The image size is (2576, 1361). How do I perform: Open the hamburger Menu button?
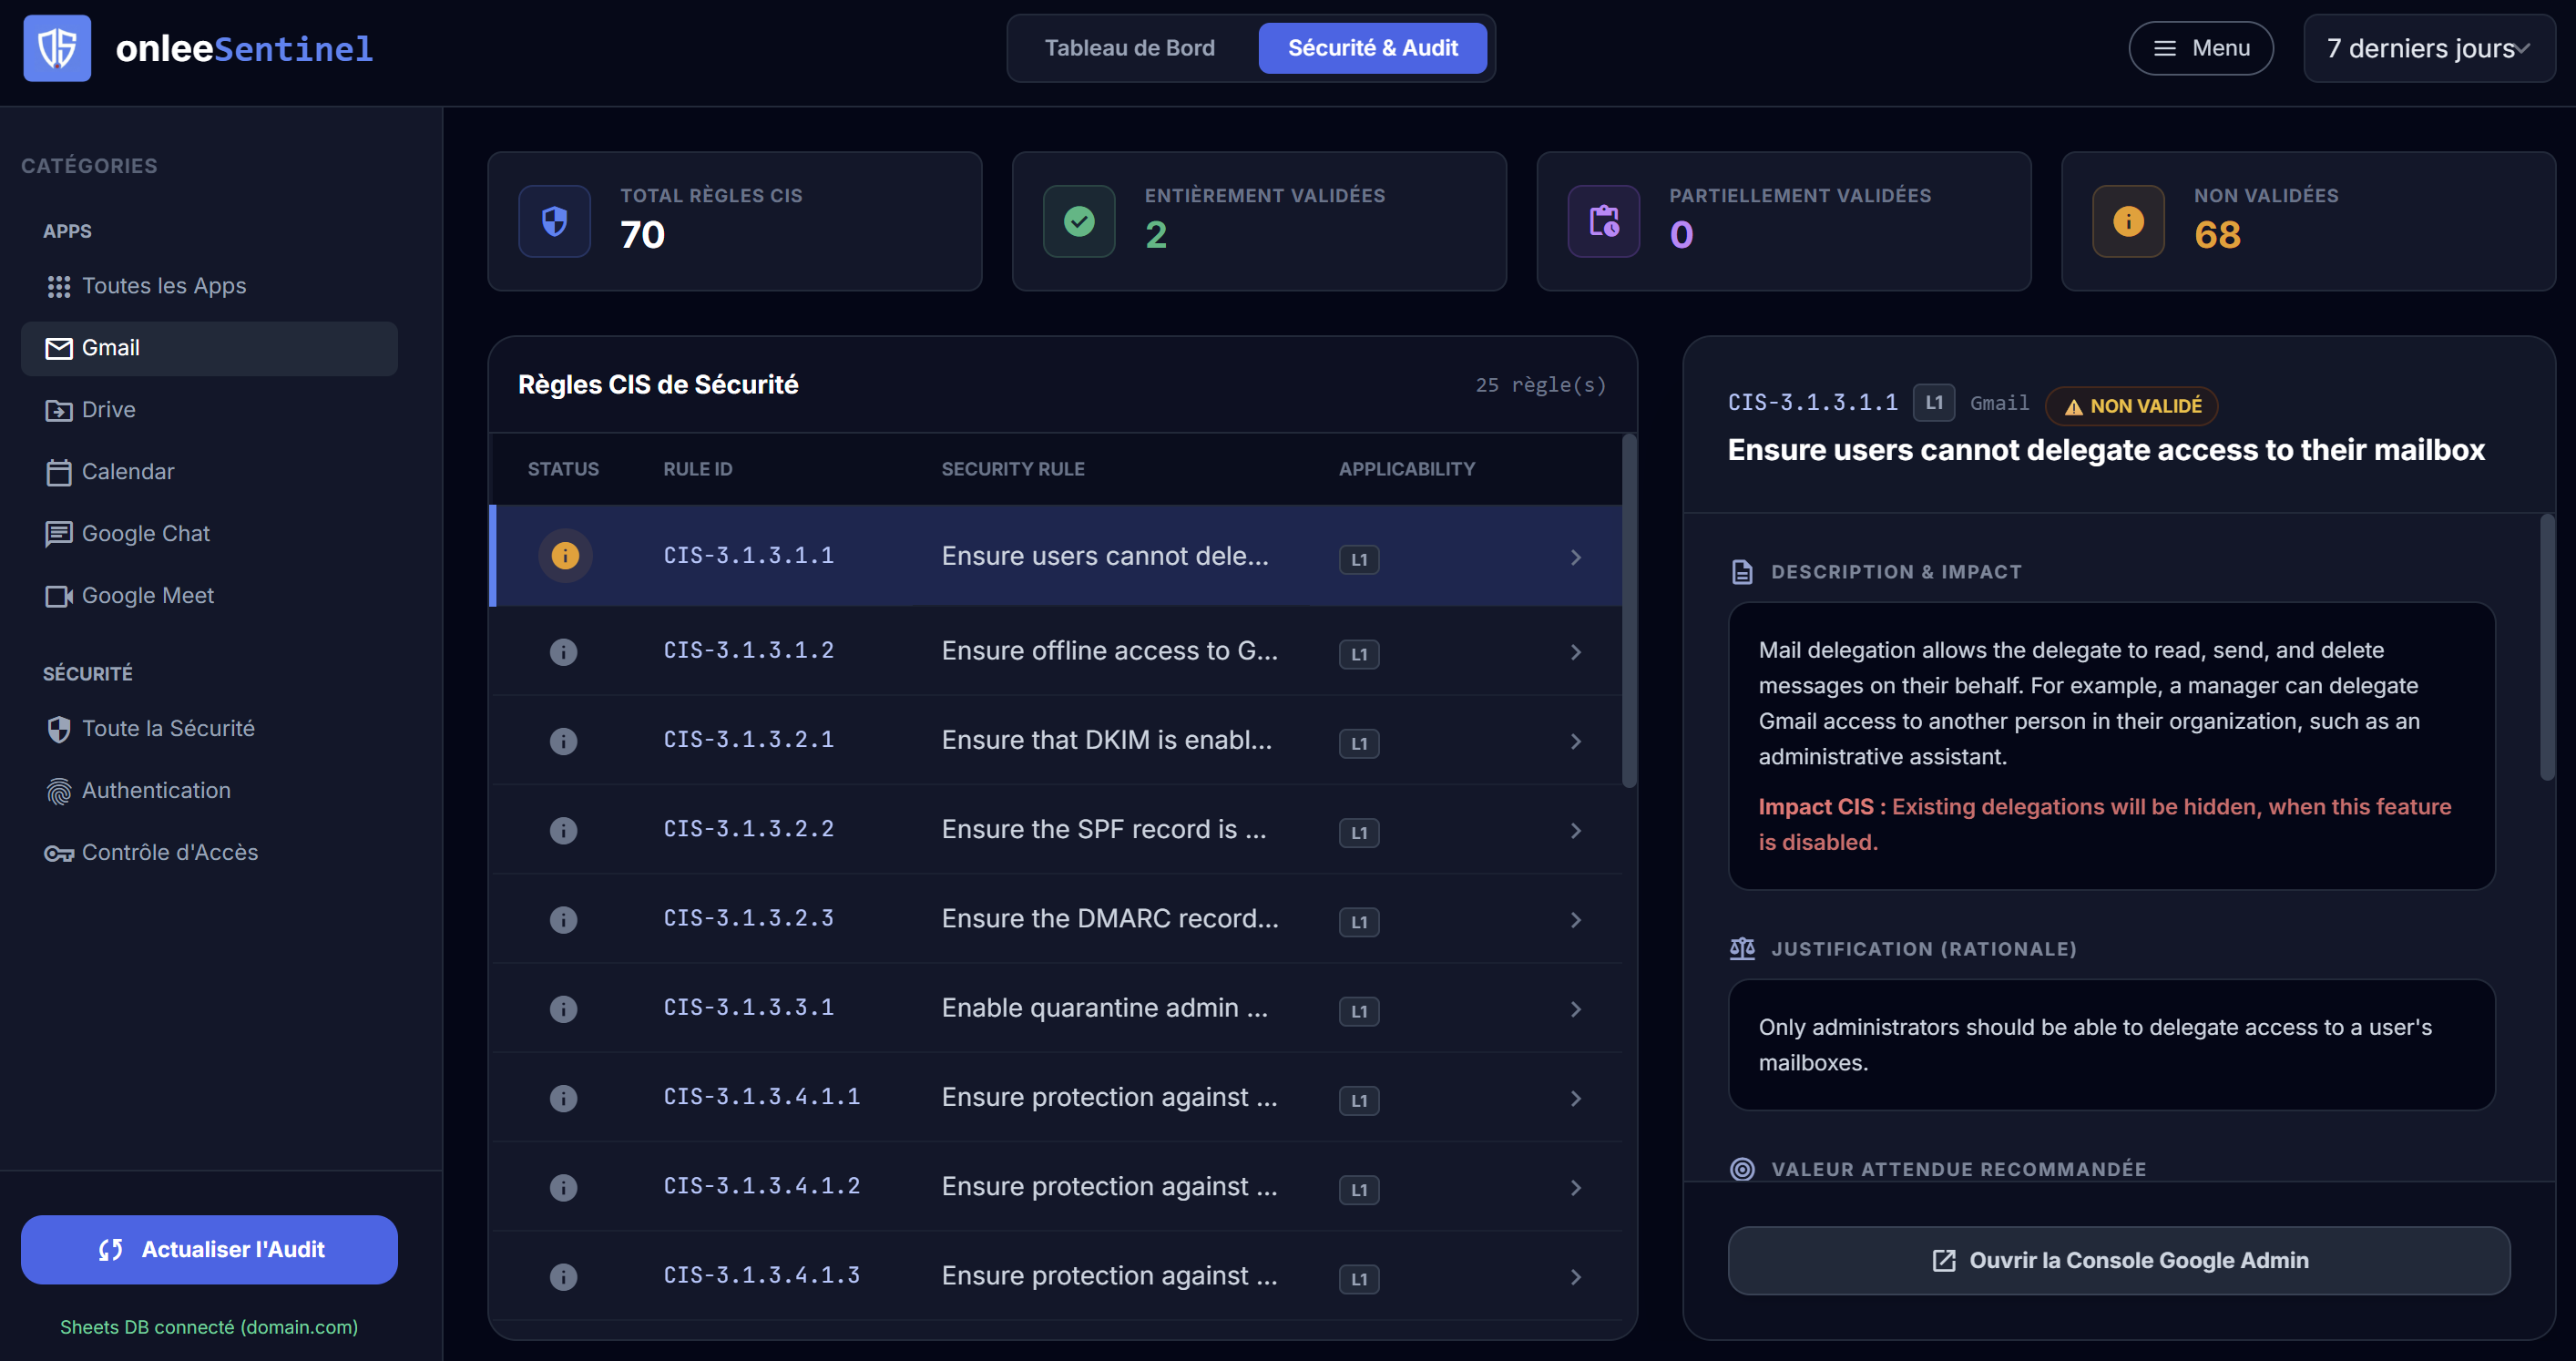tap(2200, 48)
